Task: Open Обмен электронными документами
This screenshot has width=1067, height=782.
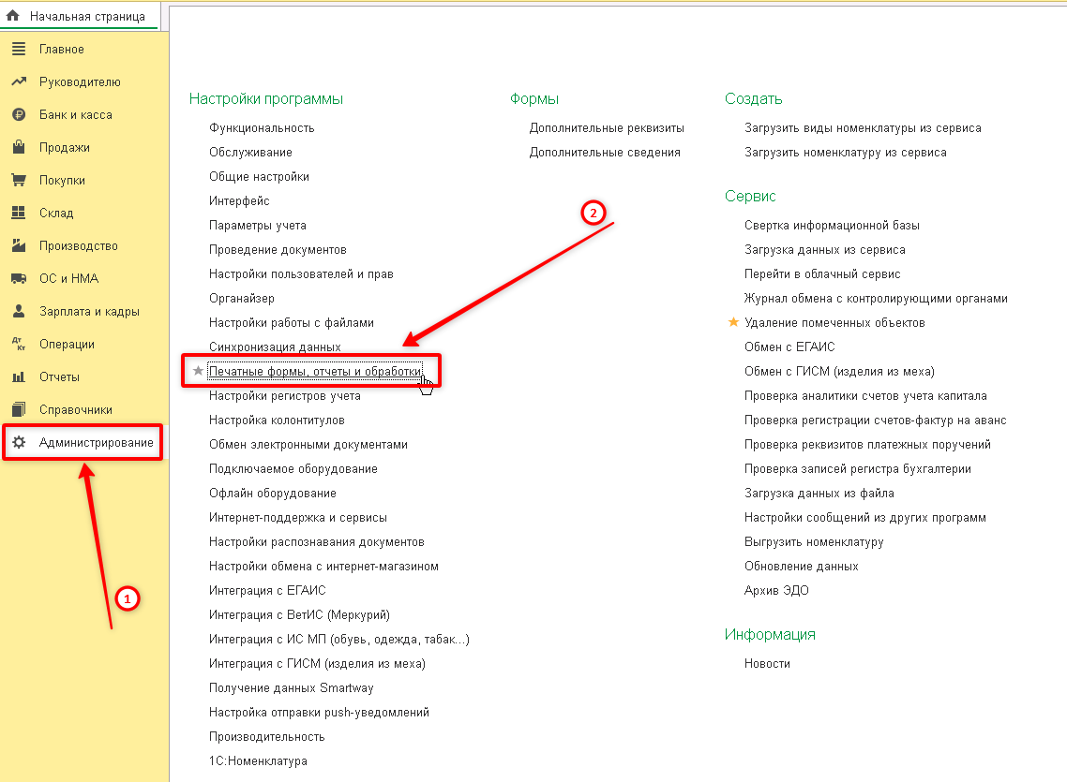Action: [308, 444]
